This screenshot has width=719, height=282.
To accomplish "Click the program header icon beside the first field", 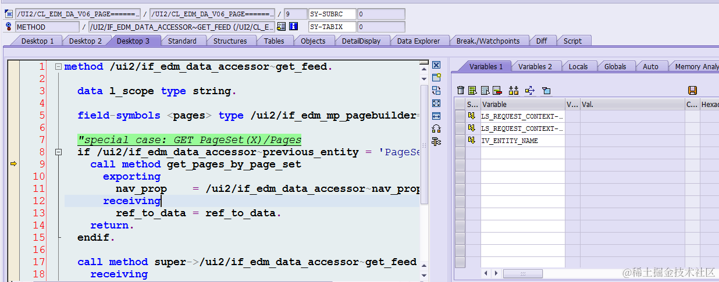I will (x=9, y=13).
